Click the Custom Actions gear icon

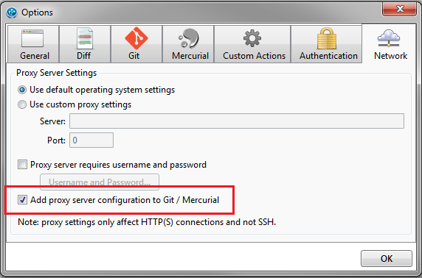252,38
